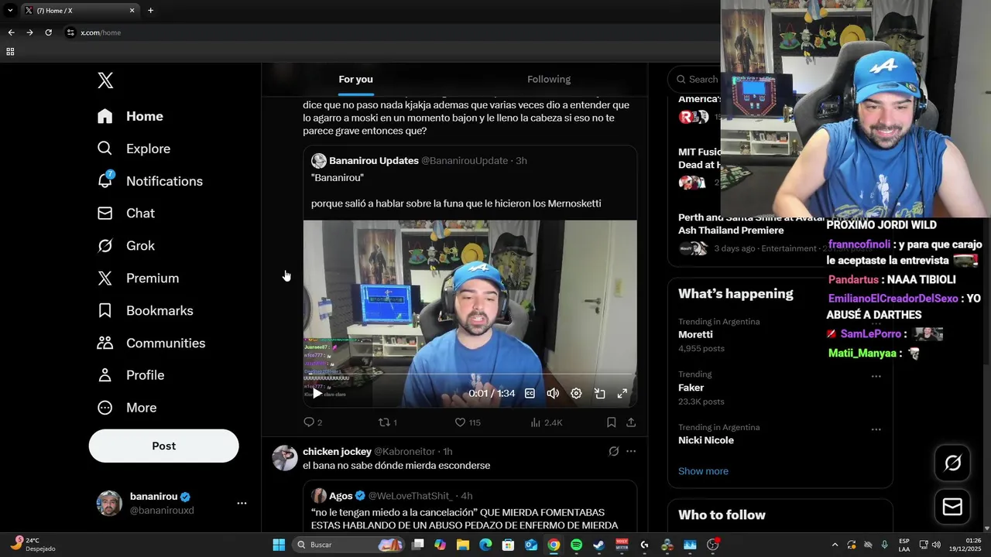
Task: Open Steam from the taskbar
Action: 598,545
